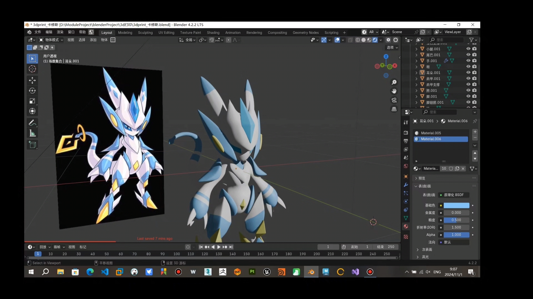The height and width of the screenshot is (299, 533).
Task: Toggle X-ray mode
Action: click(x=350, y=40)
